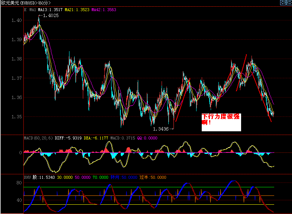Click the 1.39 price axis label
The image size is (292, 214).
[x=17, y=40]
